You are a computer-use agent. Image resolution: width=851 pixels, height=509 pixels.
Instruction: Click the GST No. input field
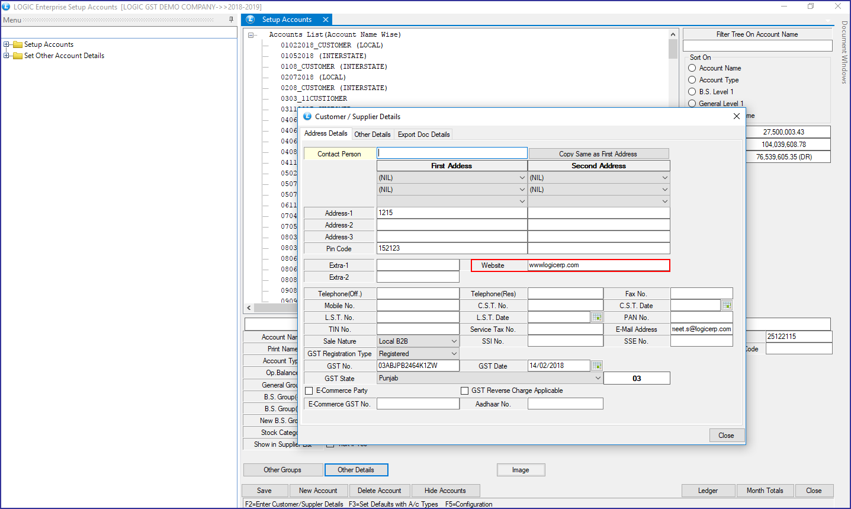[418, 366]
